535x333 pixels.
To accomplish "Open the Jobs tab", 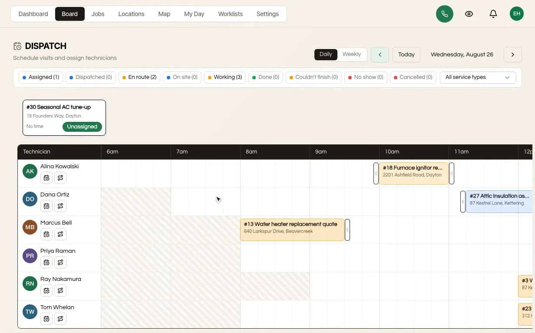I will 98,14.
